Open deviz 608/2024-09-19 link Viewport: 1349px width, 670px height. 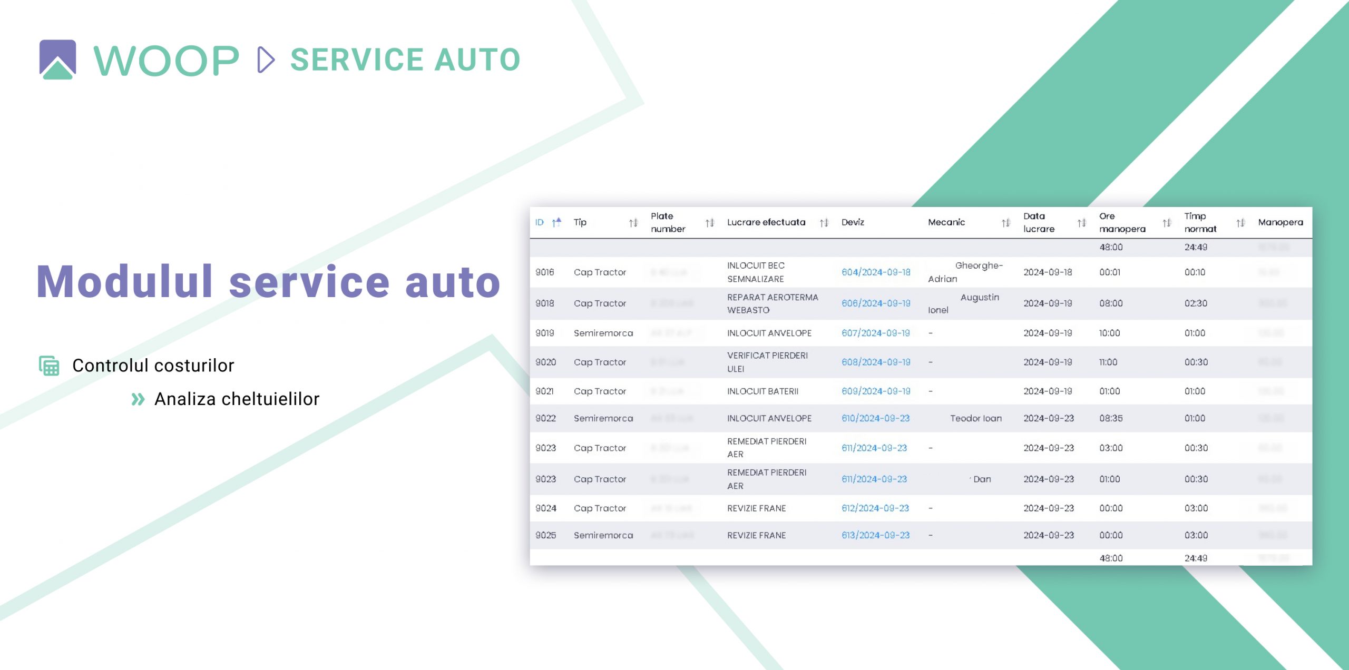coord(876,362)
